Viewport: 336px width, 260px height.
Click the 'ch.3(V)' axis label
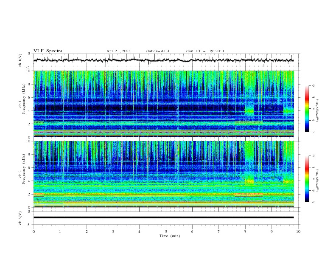click(20, 218)
